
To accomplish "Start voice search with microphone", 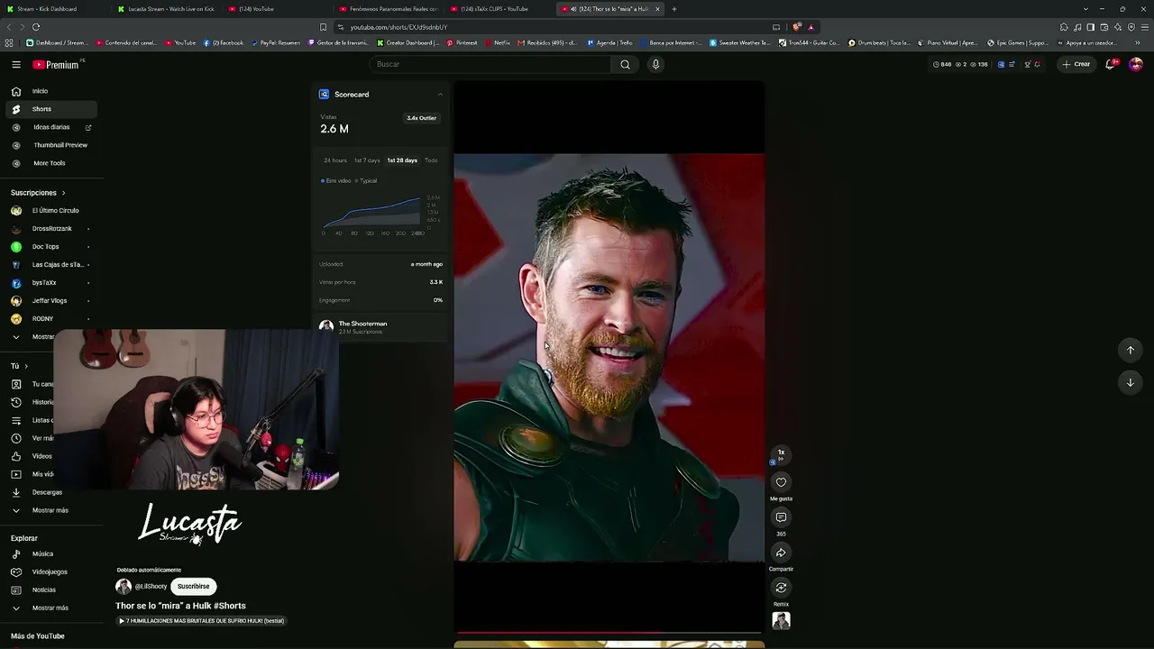I will click(x=655, y=65).
